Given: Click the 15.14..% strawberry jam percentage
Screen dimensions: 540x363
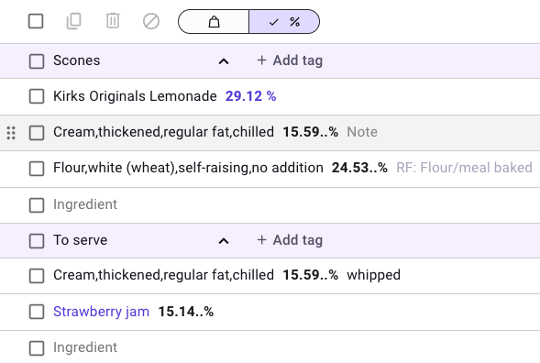Looking at the screenshot, I should click(185, 312).
